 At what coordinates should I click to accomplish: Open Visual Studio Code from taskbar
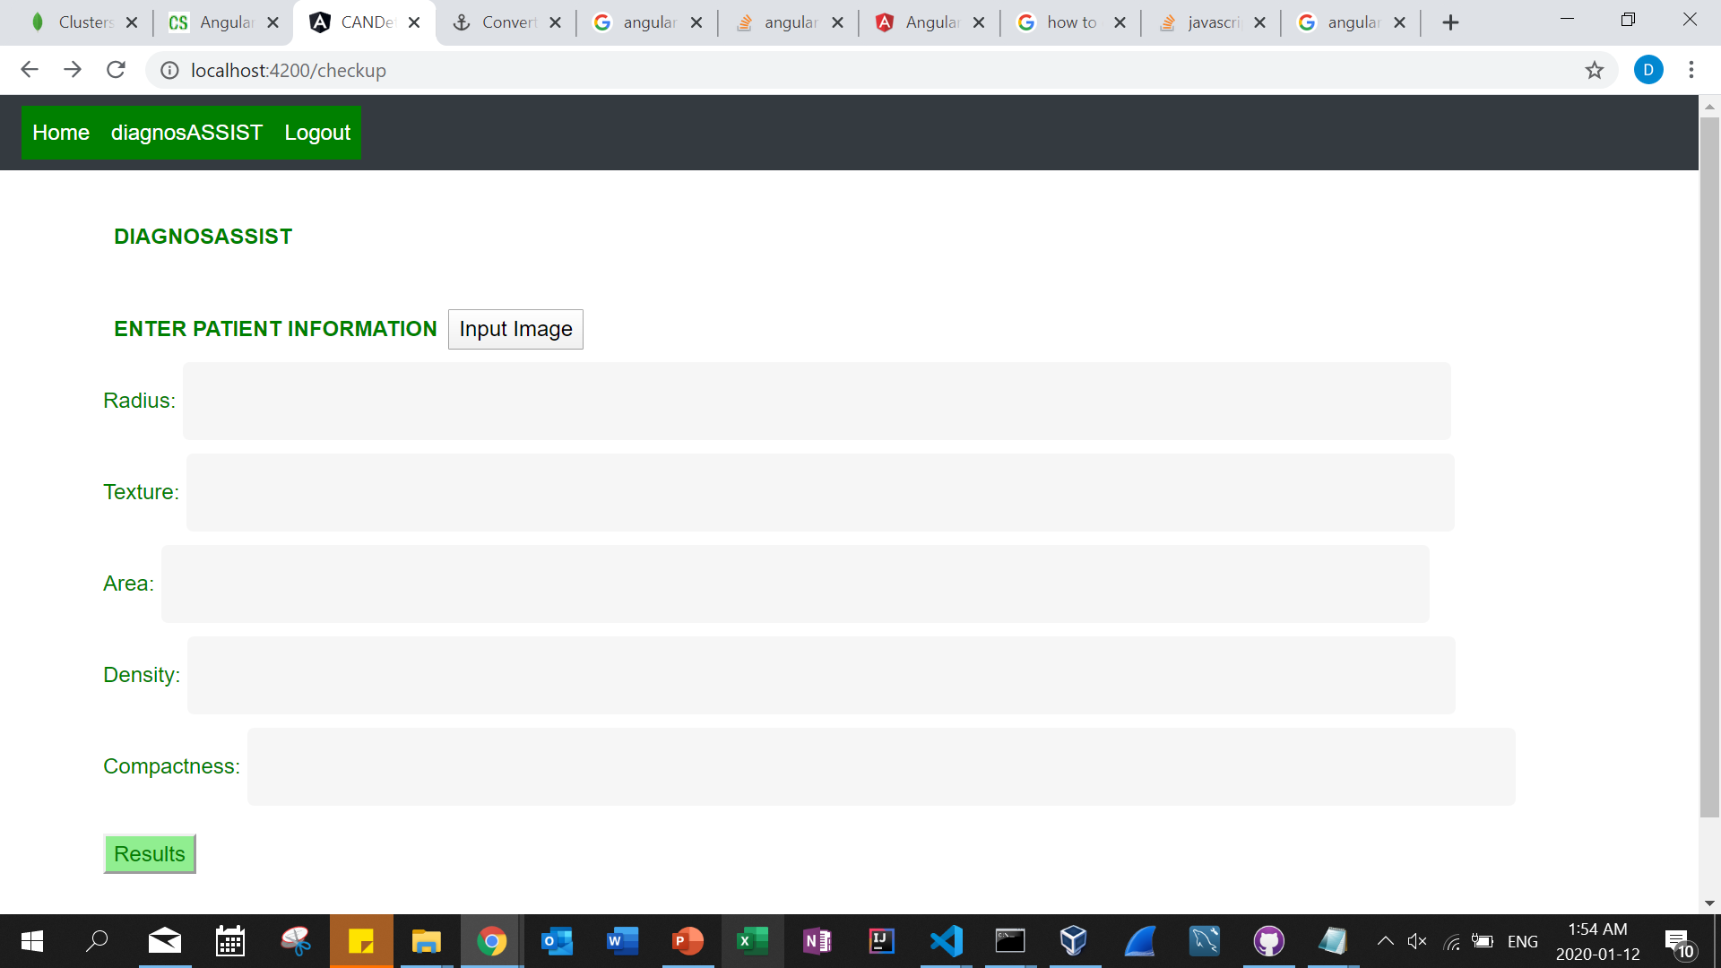946,941
